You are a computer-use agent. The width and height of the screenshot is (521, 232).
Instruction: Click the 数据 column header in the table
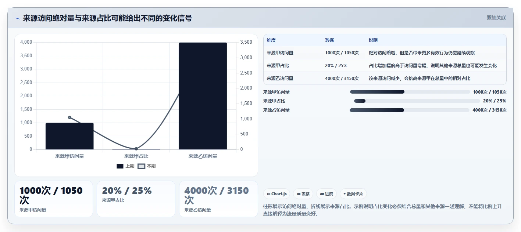pyautogui.click(x=329, y=40)
